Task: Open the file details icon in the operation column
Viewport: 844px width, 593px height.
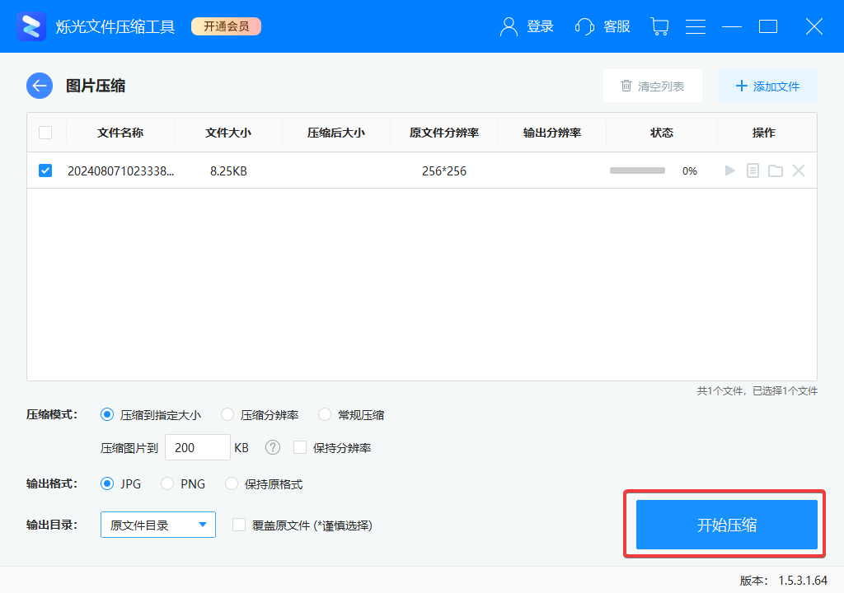Action: [752, 170]
